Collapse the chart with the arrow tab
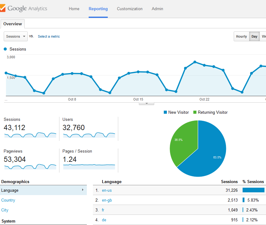 point(146,103)
